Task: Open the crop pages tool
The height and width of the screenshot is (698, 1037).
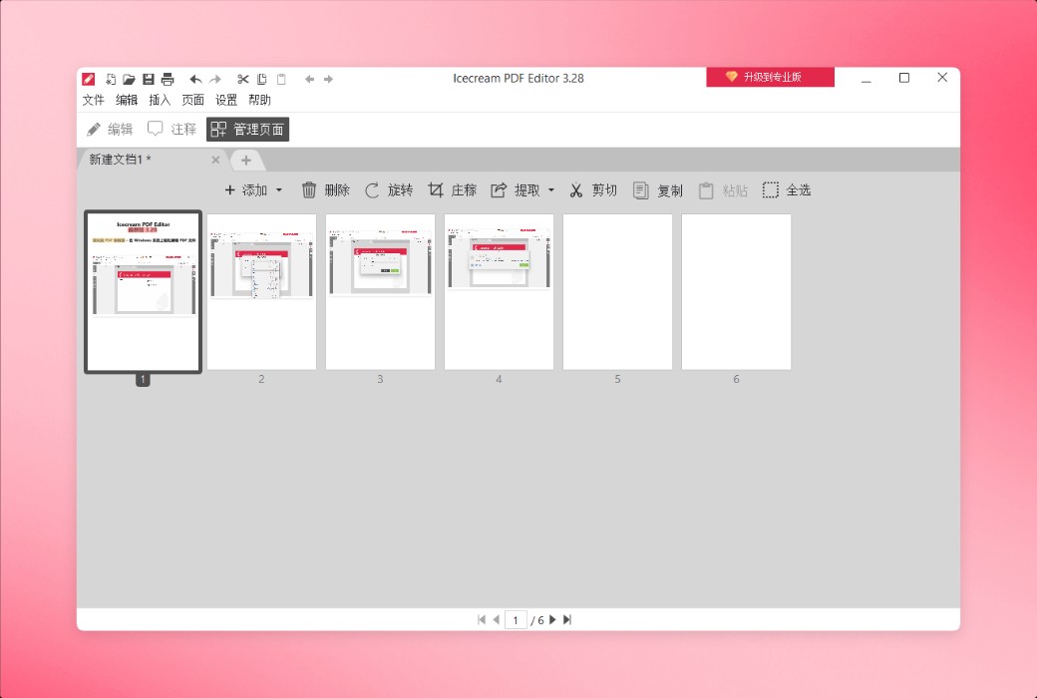Action: pyautogui.click(x=454, y=189)
